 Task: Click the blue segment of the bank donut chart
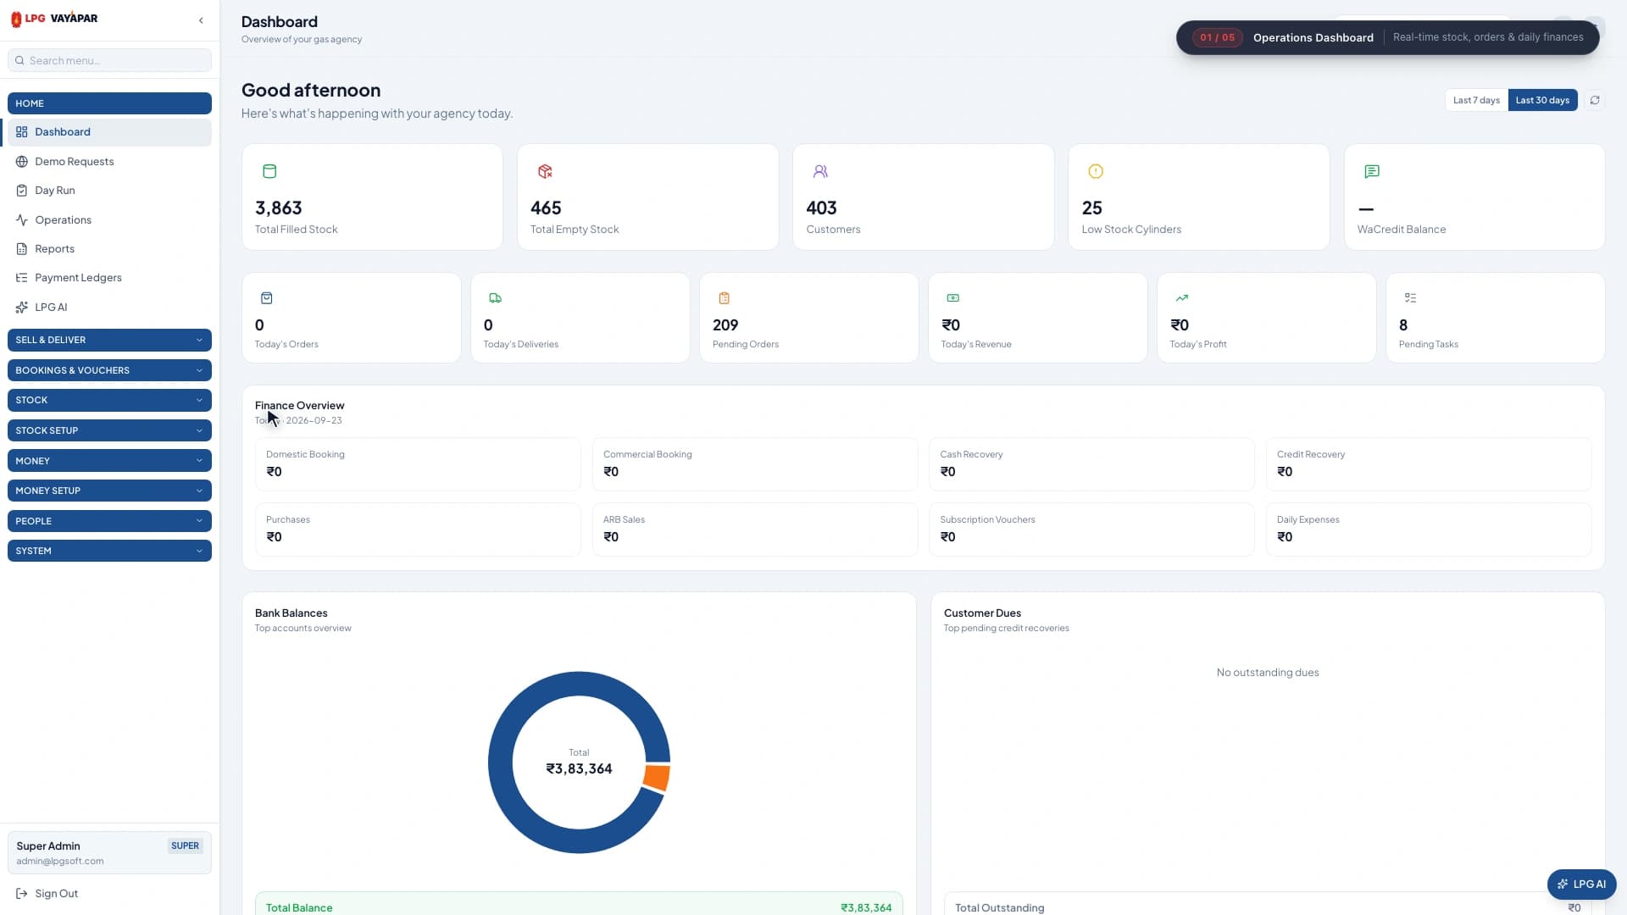click(501, 762)
